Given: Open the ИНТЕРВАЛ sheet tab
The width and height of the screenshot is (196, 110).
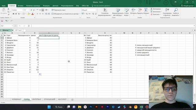Looking at the screenshot, I should coord(37,99).
